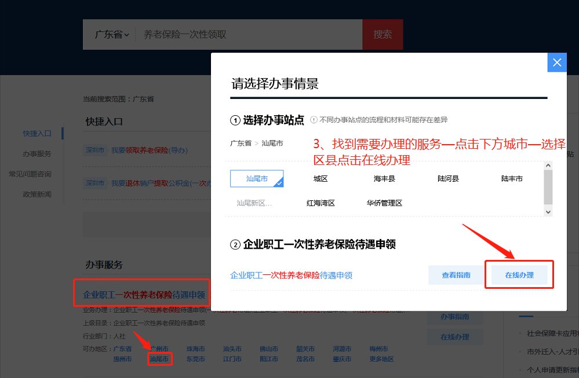Select 陆河县 district option
Screen dimensions: 579x378
(448, 179)
